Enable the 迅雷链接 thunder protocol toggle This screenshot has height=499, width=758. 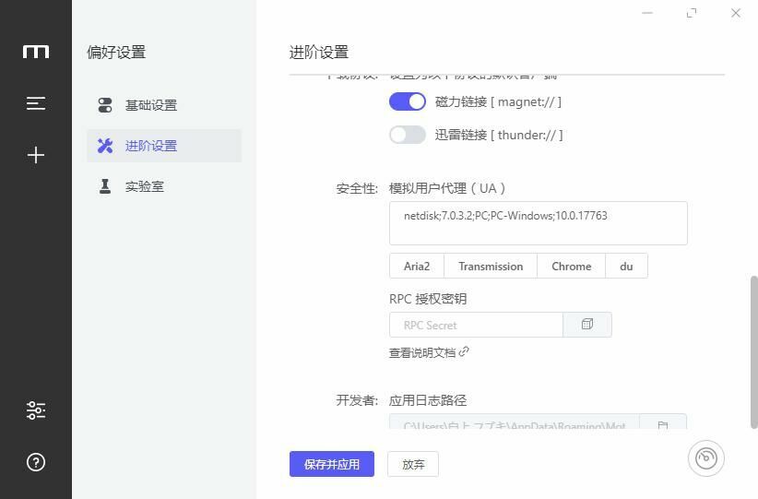pyautogui.click(x=407, y=135)
